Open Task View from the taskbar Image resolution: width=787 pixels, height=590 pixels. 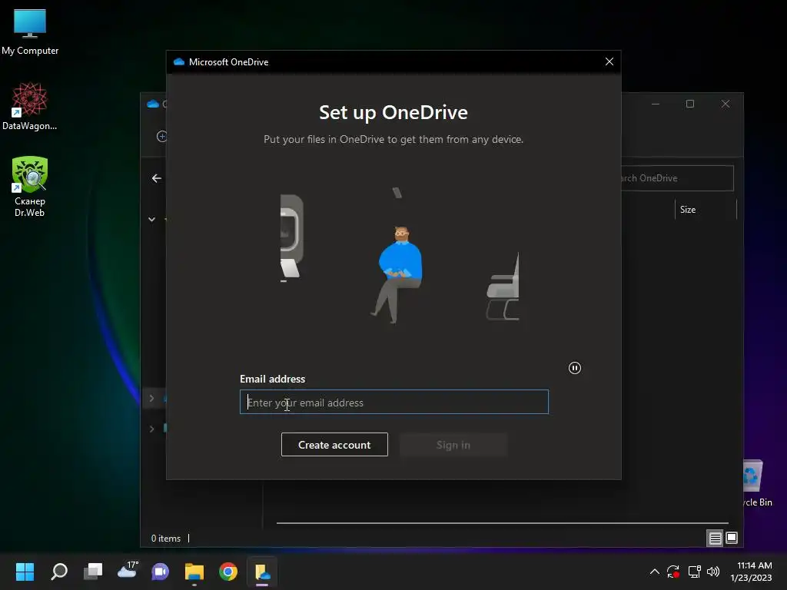tap(93, 572)
